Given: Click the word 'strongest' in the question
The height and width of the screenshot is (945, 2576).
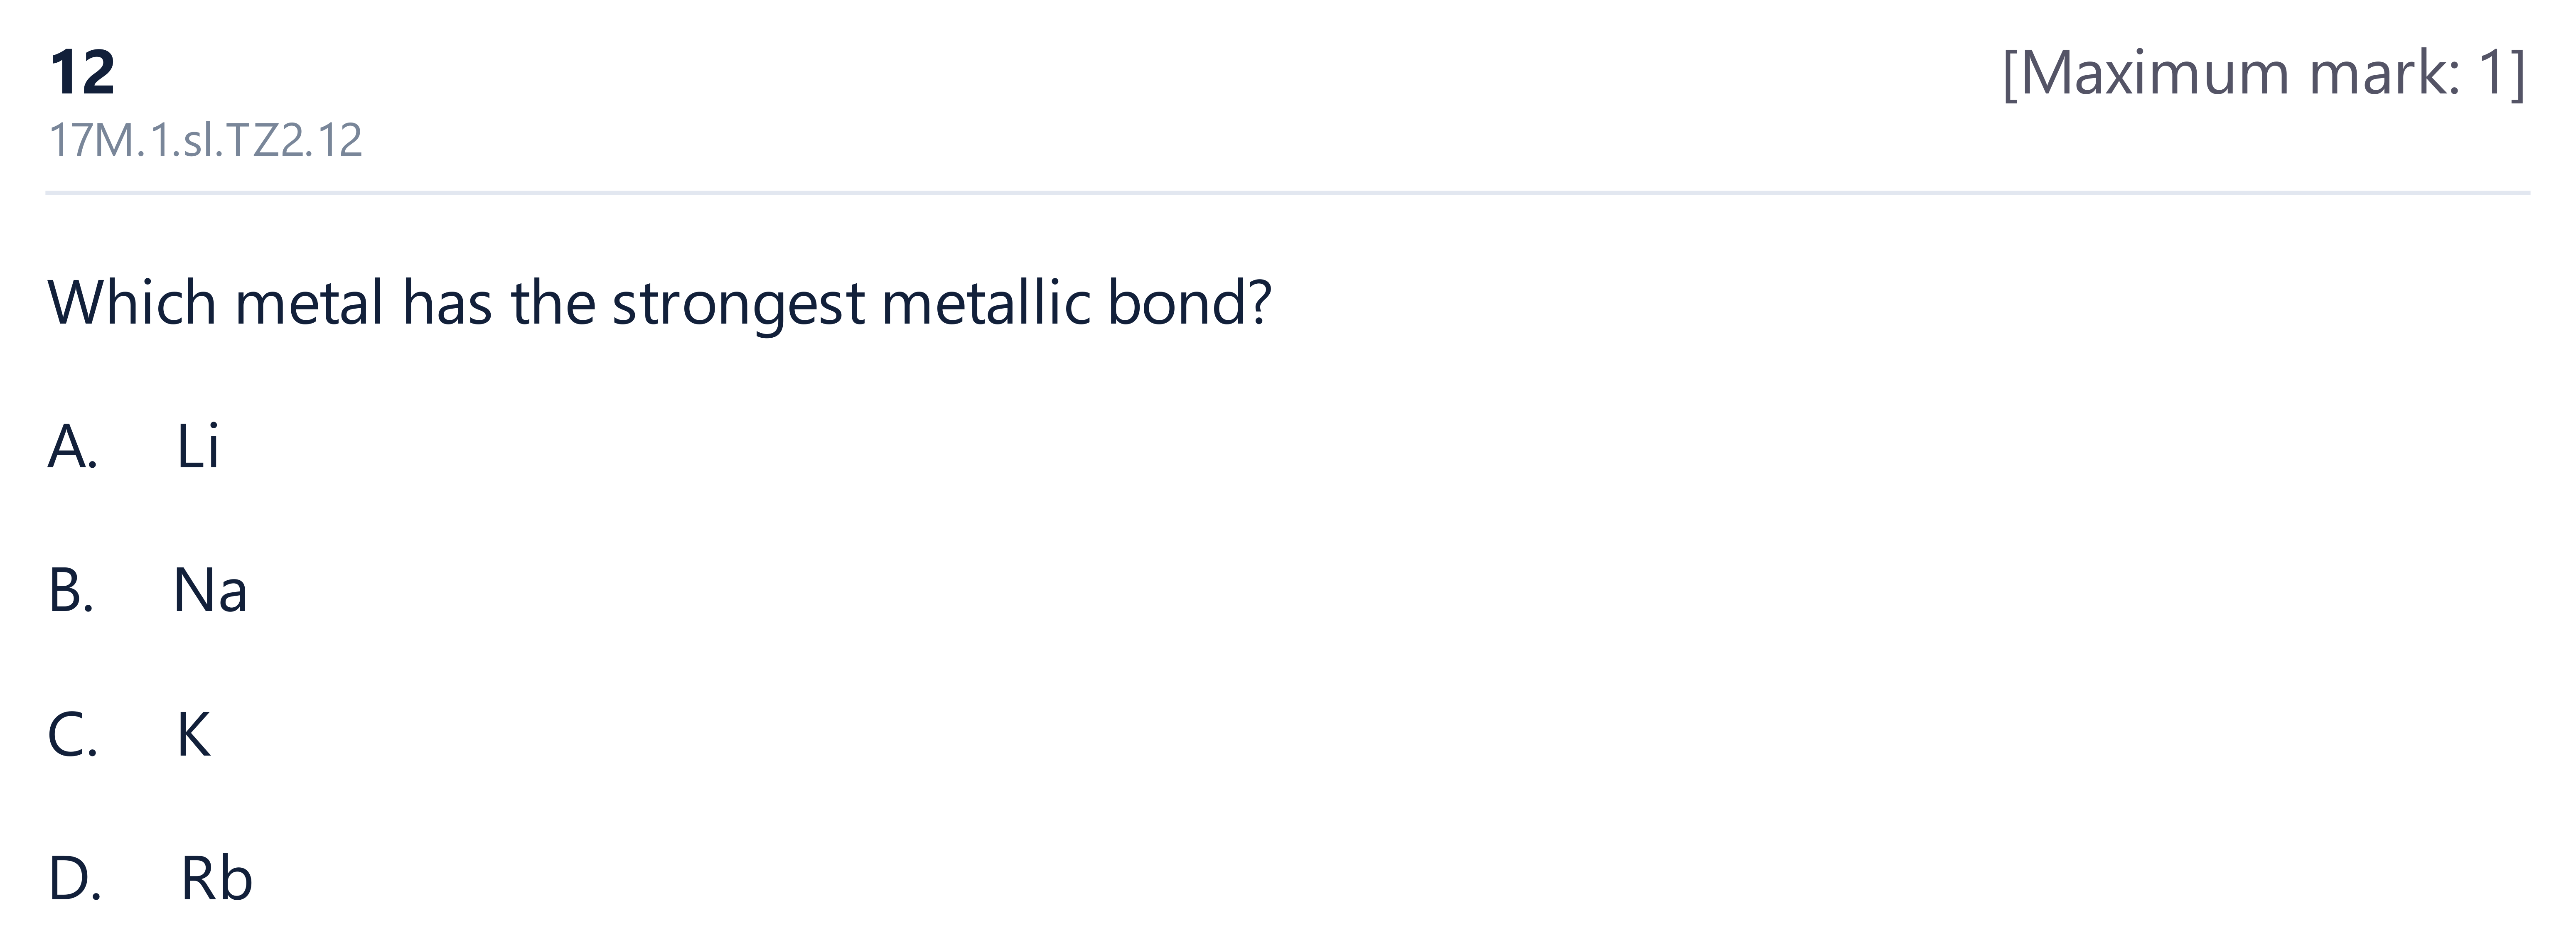Looking at the screenshot, I should coord(738,303).
